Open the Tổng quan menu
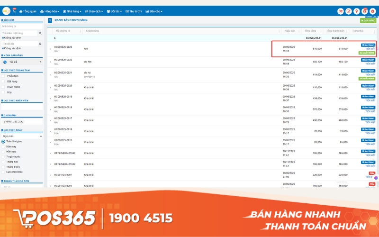 [28, 11]
